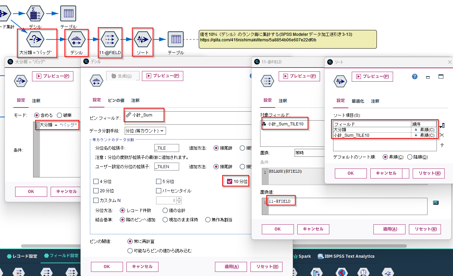Click ascending triangle icon in 小計_Sum_TILE10 row
453x276 pixels.
point(416,135)
